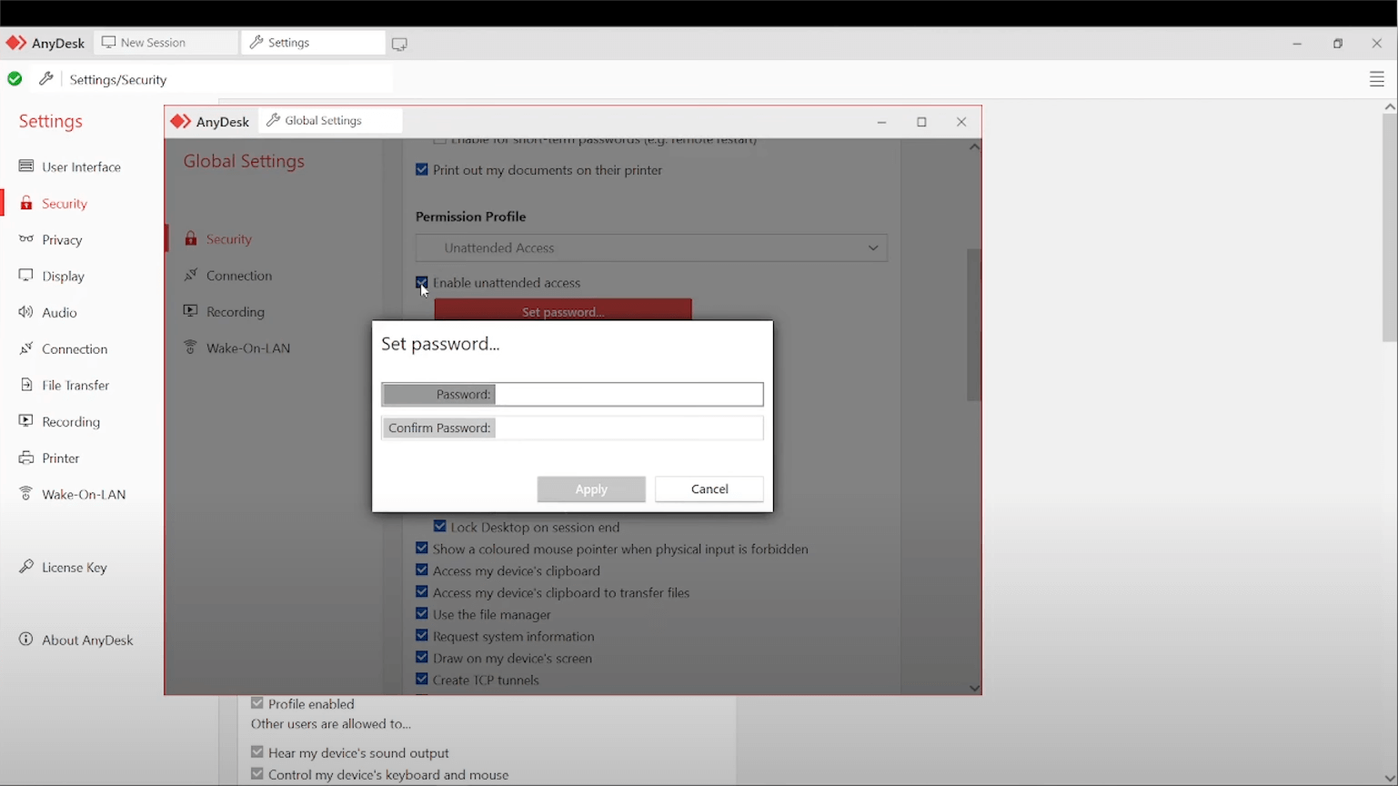1398x786 pixels.
Task: Click the User Interface sidebar icon
Action: pyautogui.click(x=26, y=166)
